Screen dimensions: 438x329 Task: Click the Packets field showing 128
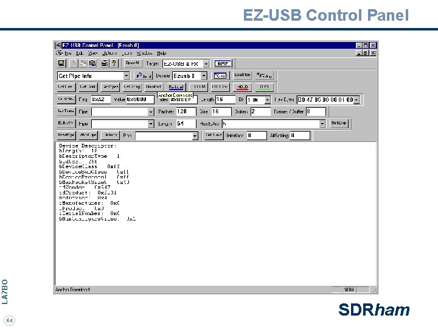pyautogui.click(x=186, y=112)
